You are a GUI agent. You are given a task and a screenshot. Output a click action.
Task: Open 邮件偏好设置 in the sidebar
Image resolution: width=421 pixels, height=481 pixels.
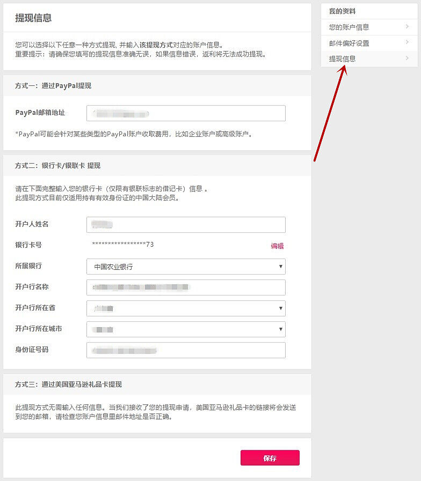[369, 43]
